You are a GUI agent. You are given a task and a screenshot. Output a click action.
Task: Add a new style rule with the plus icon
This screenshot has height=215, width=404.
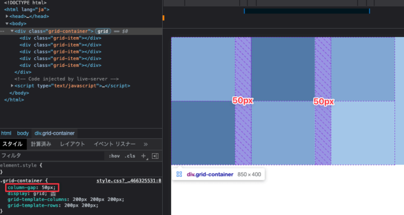[144, 155]
